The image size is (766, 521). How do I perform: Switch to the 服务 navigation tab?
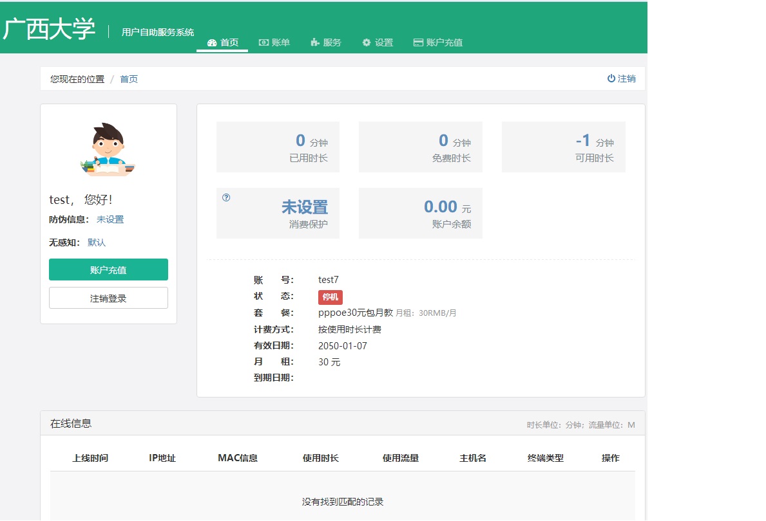332,42
